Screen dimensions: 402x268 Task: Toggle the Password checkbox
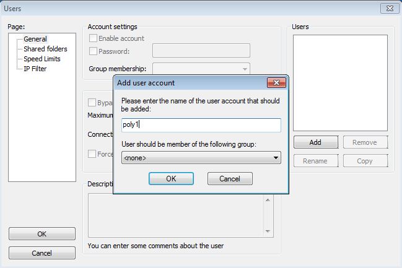click(94, 51)
